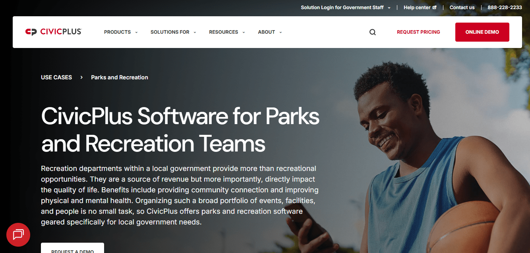Image resolution: width=530 pixels, height=253 pixels.
Task: Click the REQUEST PRICING link
Action: pos(418,32)
